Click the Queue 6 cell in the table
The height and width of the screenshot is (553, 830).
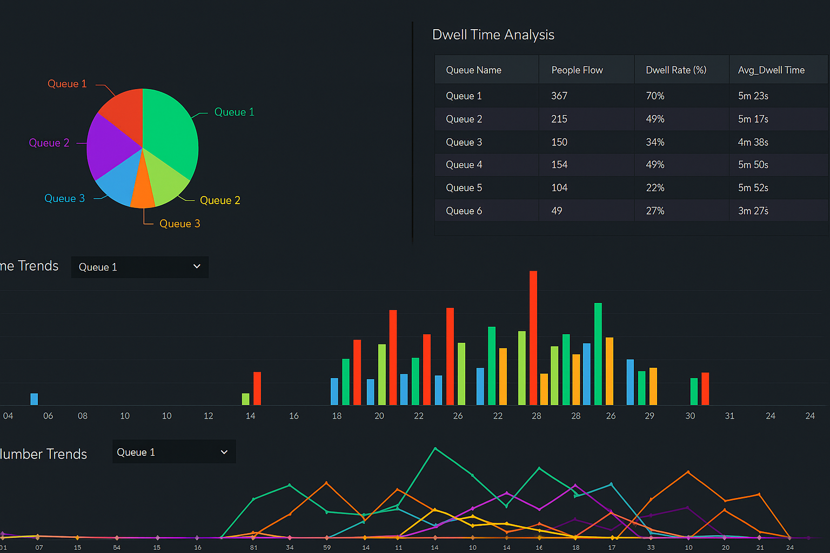point(464,211)
